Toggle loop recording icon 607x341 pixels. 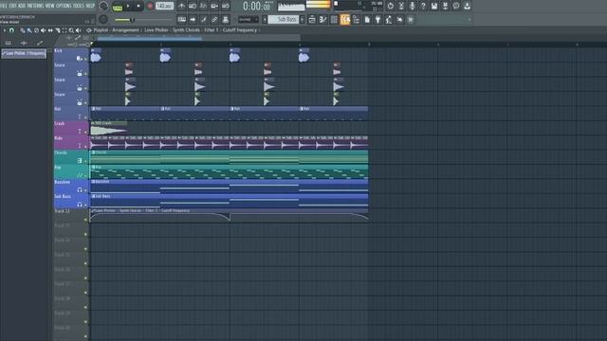tap(226, 6)
